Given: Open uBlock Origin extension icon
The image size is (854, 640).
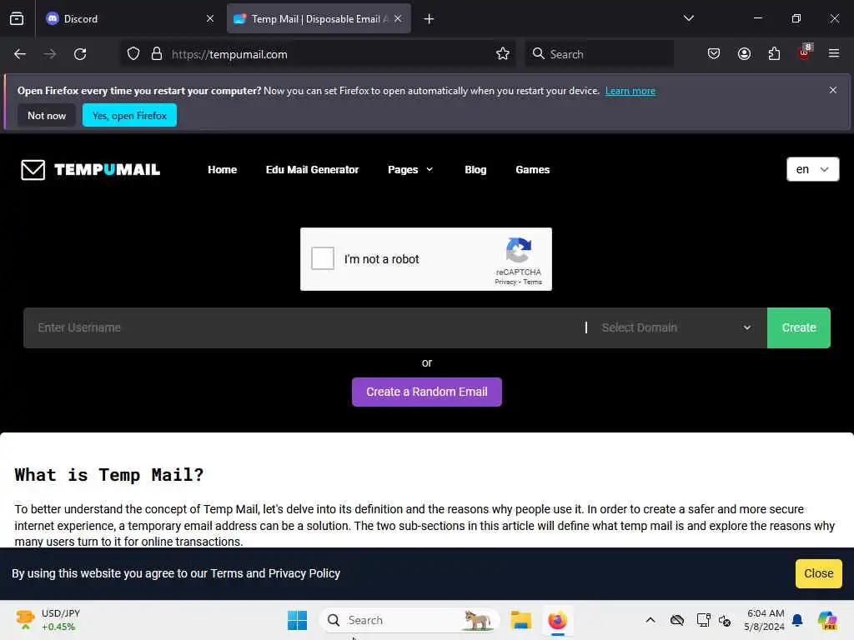Looking at the screenshot, I should (805, 52).
